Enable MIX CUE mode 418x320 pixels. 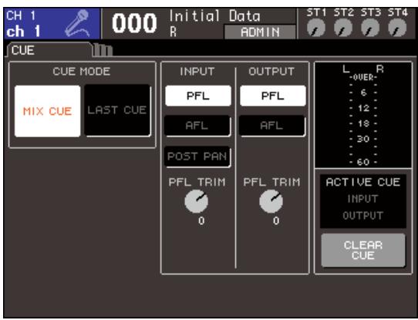point(48,111)
